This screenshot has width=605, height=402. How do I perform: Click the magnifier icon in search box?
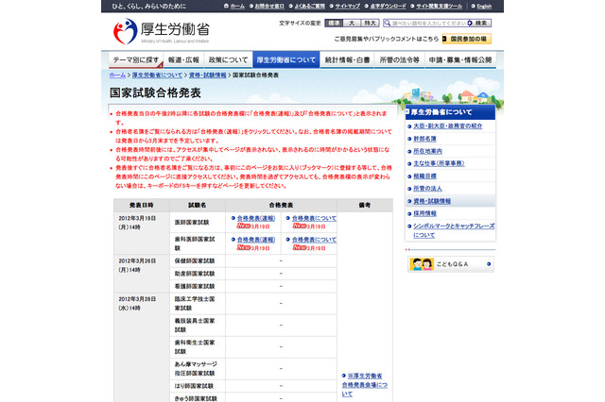pyautogui.click(x=388, y=23)
